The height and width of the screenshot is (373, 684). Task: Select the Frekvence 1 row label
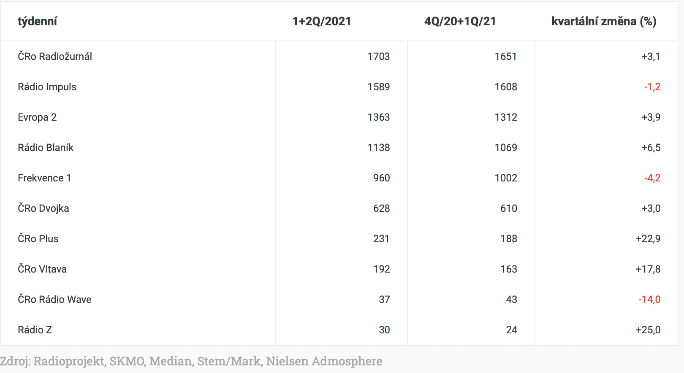pyautogui.click(x=44, y=178)
